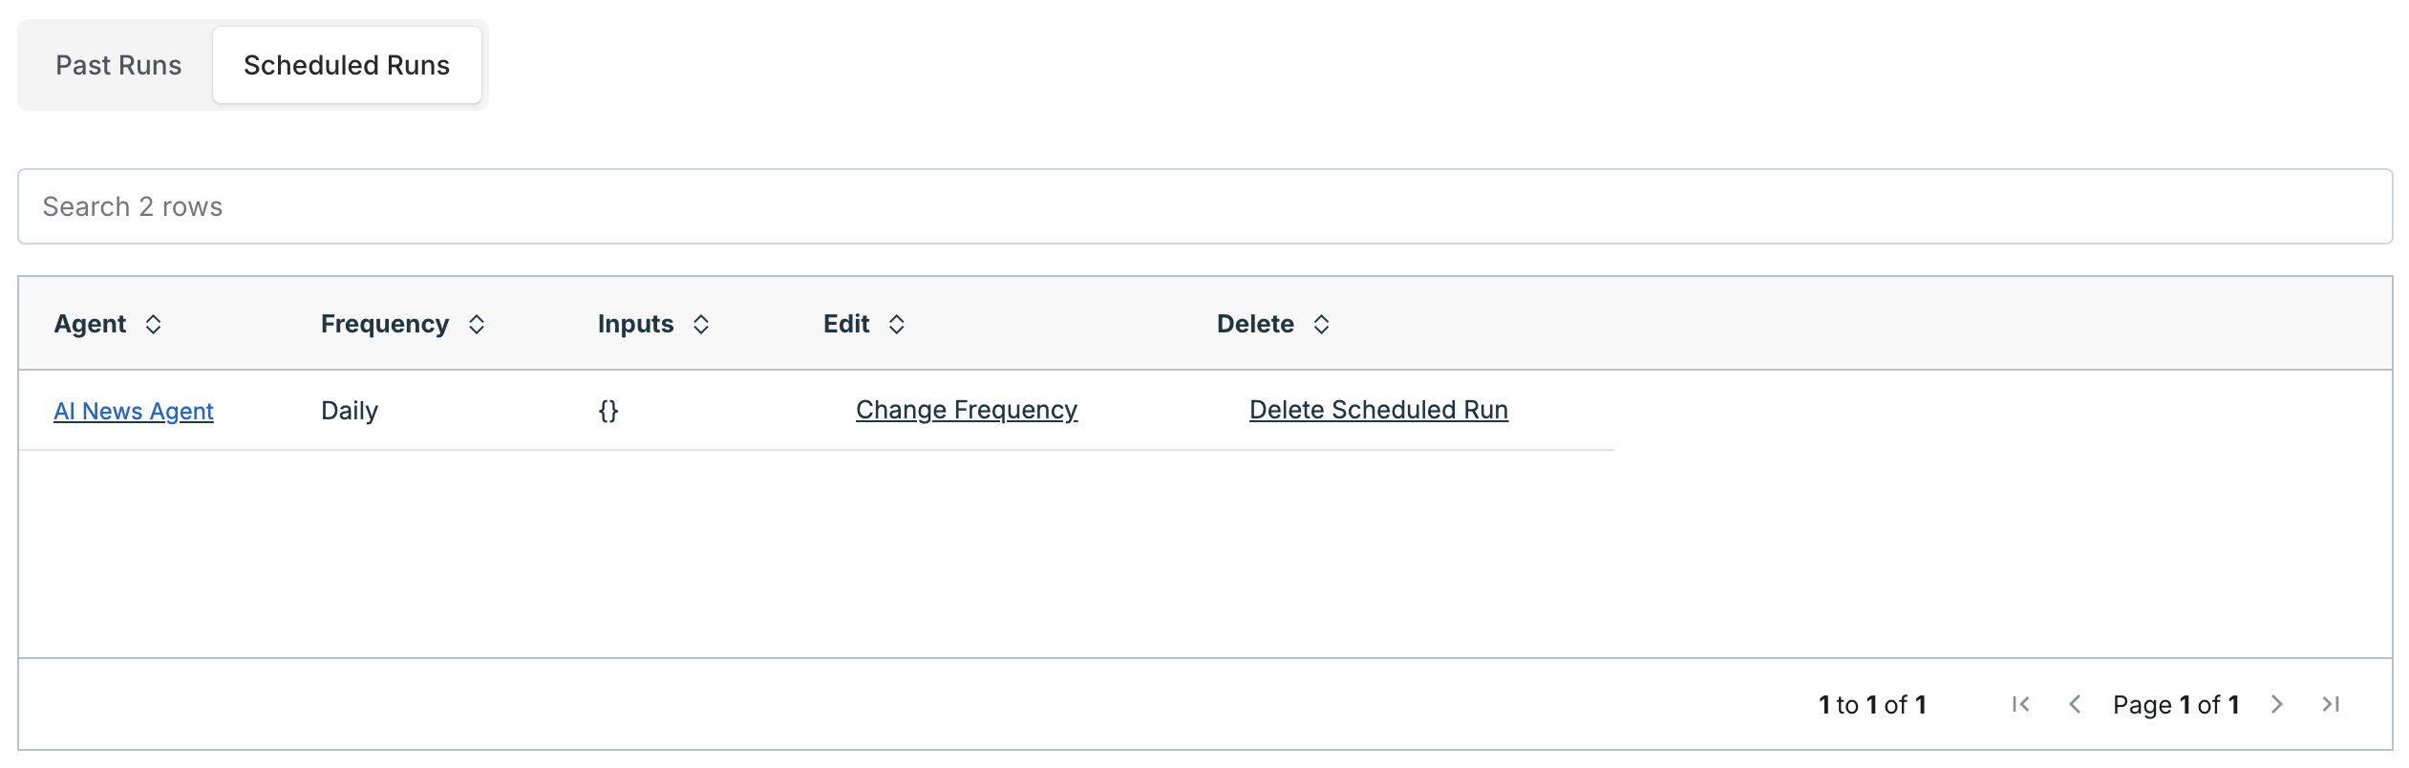Focus the Search 2 rows field

click(x=1204, y=206)
